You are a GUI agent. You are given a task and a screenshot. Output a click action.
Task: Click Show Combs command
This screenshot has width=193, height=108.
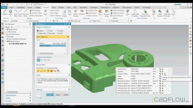click(54, 11)
